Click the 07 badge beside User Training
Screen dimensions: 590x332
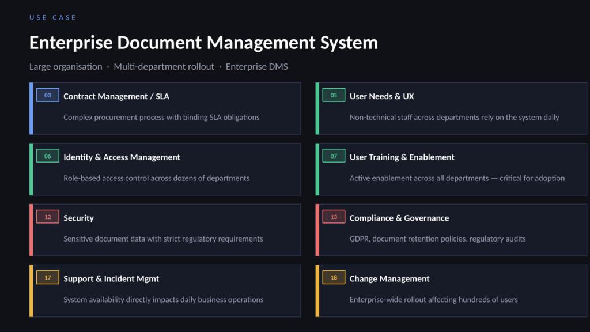click(x=334, y=156)
